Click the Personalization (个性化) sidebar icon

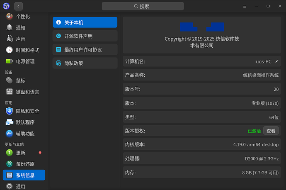tap(9, 17)
